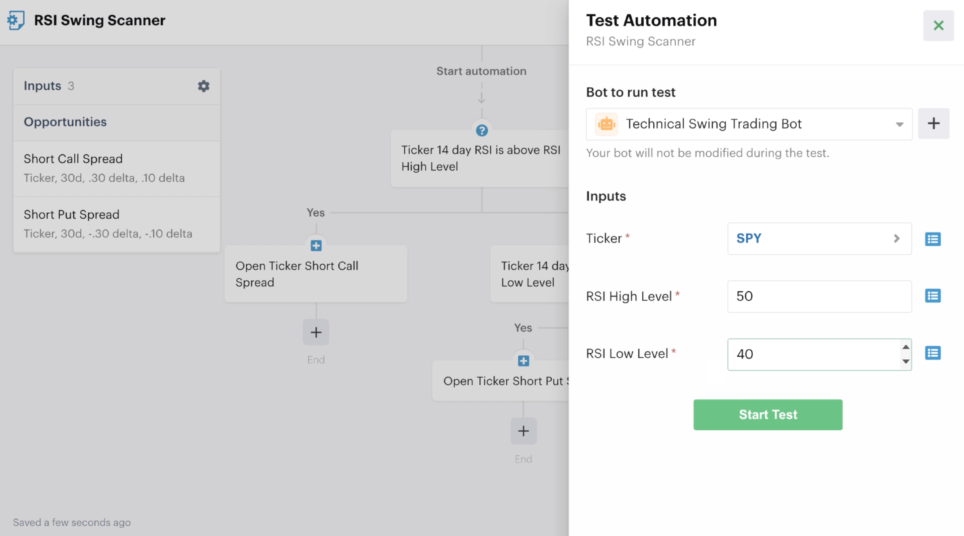Click the RSI Swing Scanner subtitle in test panel
Viewport: 964px width, 536px height.
pyautogui.click(x=640, y=41)
